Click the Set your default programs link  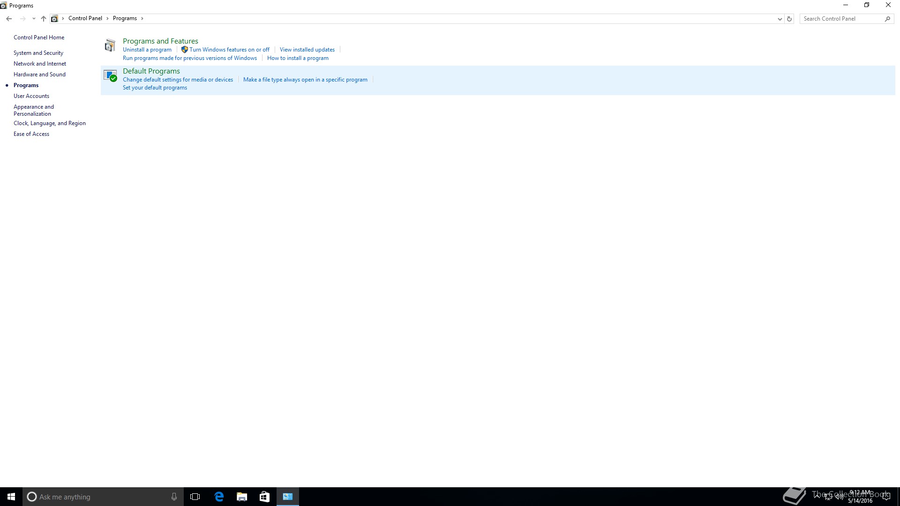(x=155, y=88)
